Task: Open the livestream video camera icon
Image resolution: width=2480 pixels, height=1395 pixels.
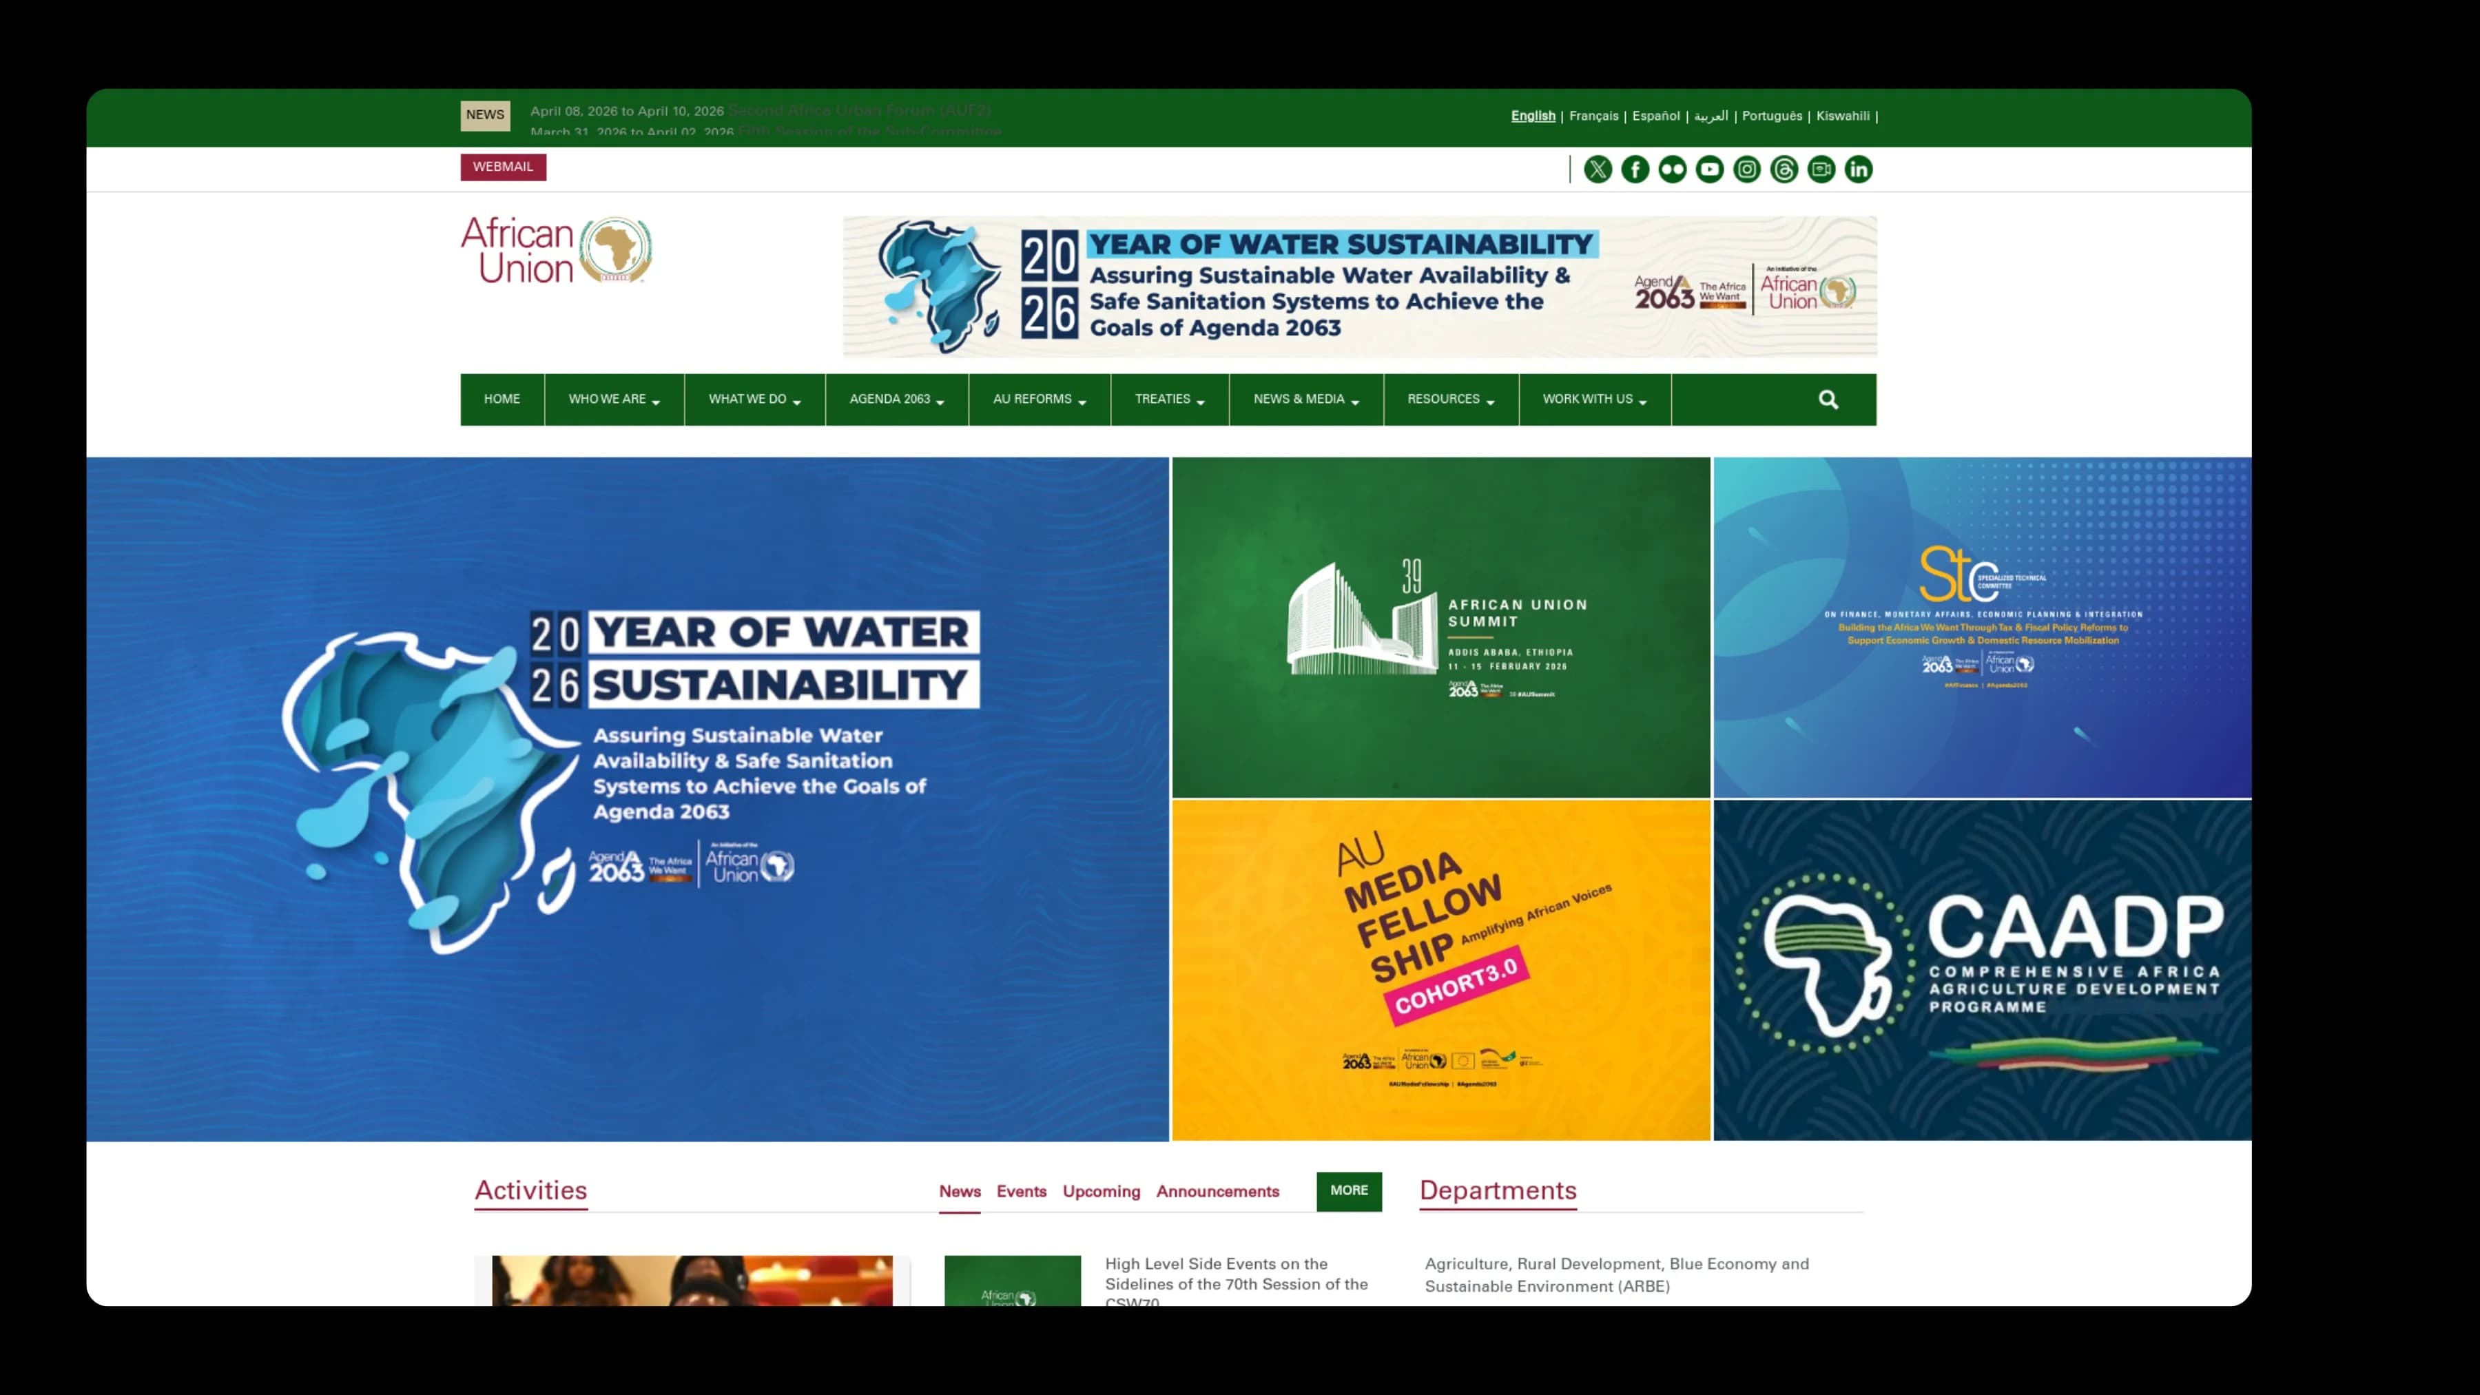Action: pos(1821,169)
